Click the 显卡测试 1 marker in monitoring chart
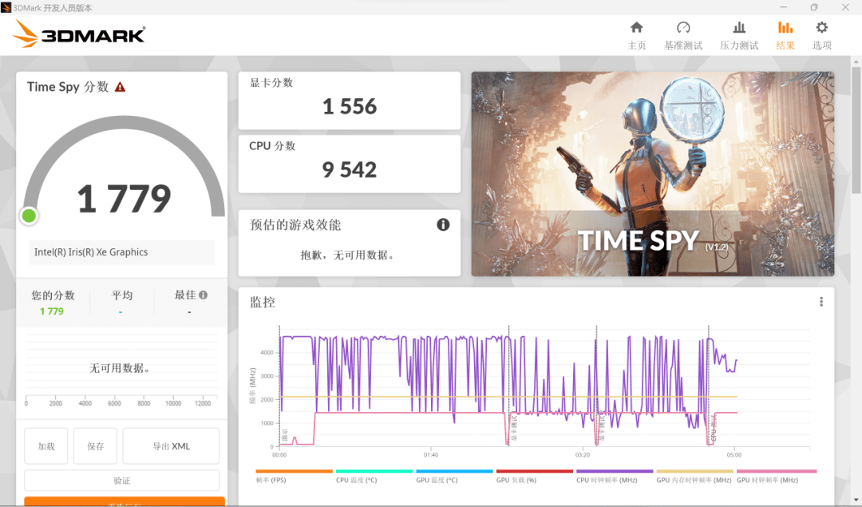 tap(515, 428)
